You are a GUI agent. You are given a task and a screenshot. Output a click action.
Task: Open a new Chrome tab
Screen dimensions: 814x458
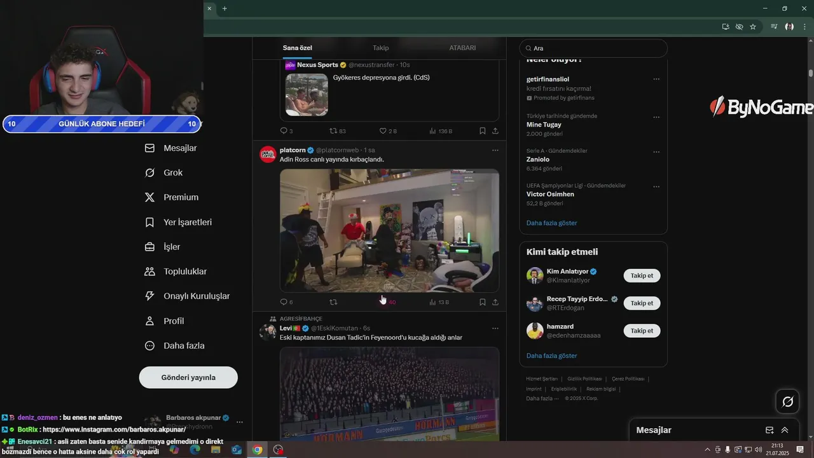pyautogui.click(x=224, y=8)
